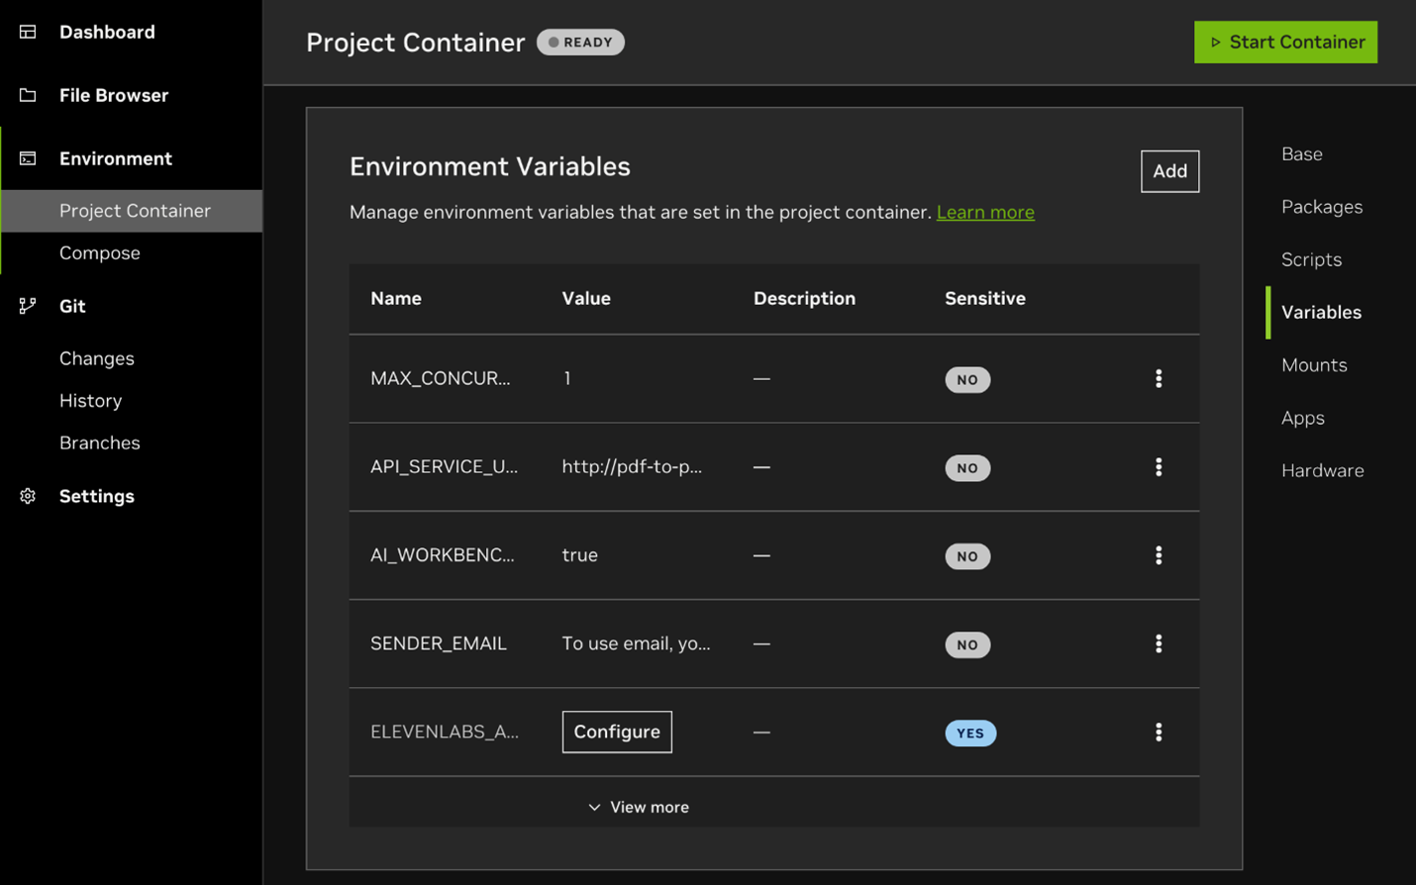
Task: Open the Dashboard page
Action: pos(107,32)
